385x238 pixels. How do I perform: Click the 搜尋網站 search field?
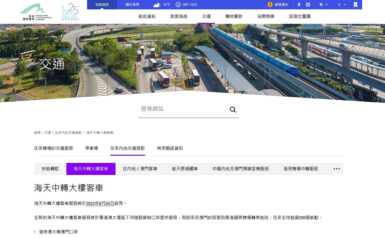[x=182, y=109]
